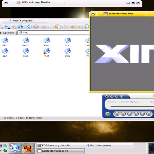Click the Copy icon in Konqueror toolbar
The width and height of the screenshot is (154, 154).
click(51, 27)
